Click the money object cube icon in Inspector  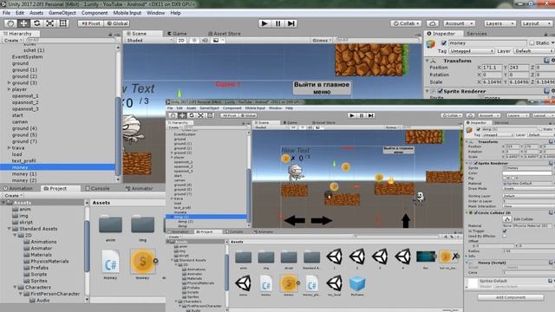click(431, 45)
